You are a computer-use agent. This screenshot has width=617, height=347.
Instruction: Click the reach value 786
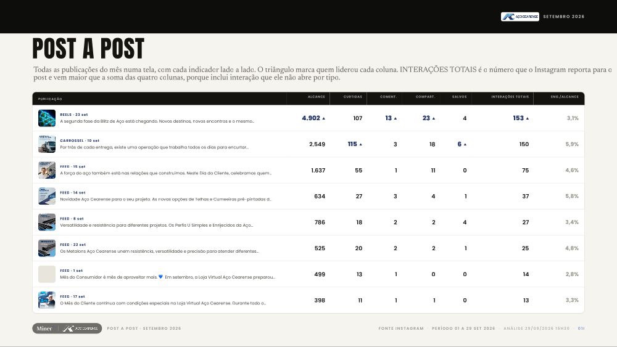(x=320, y=222)
